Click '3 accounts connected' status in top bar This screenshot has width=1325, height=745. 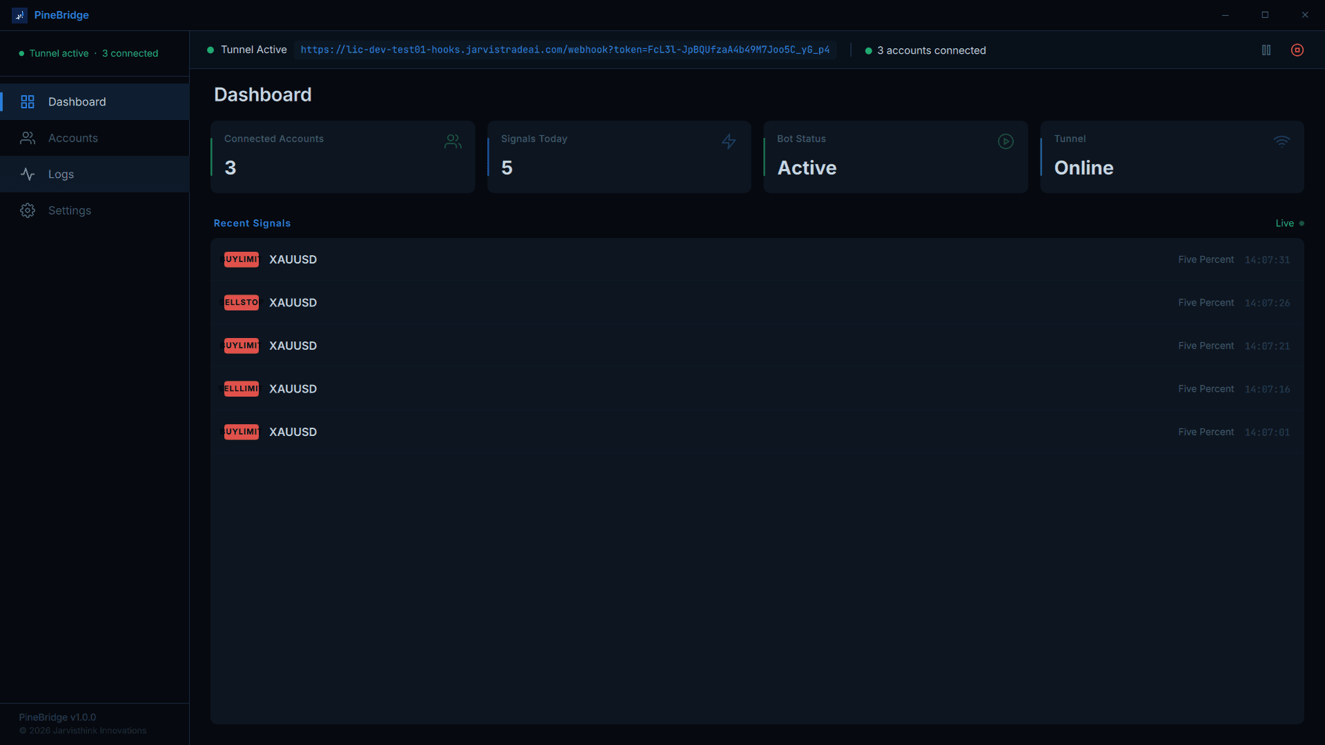[925, 50]
